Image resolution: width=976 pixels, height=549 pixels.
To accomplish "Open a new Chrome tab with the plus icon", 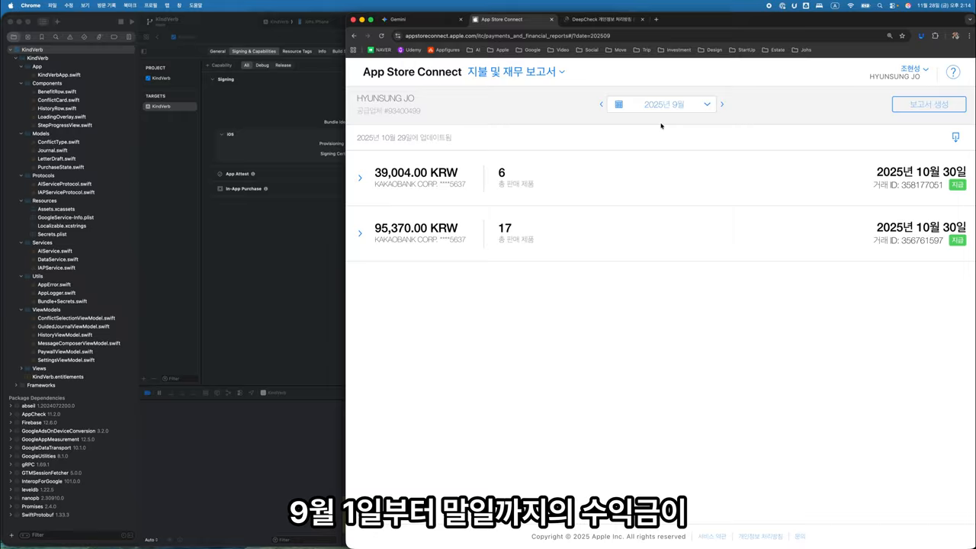I will click(656, 19).
